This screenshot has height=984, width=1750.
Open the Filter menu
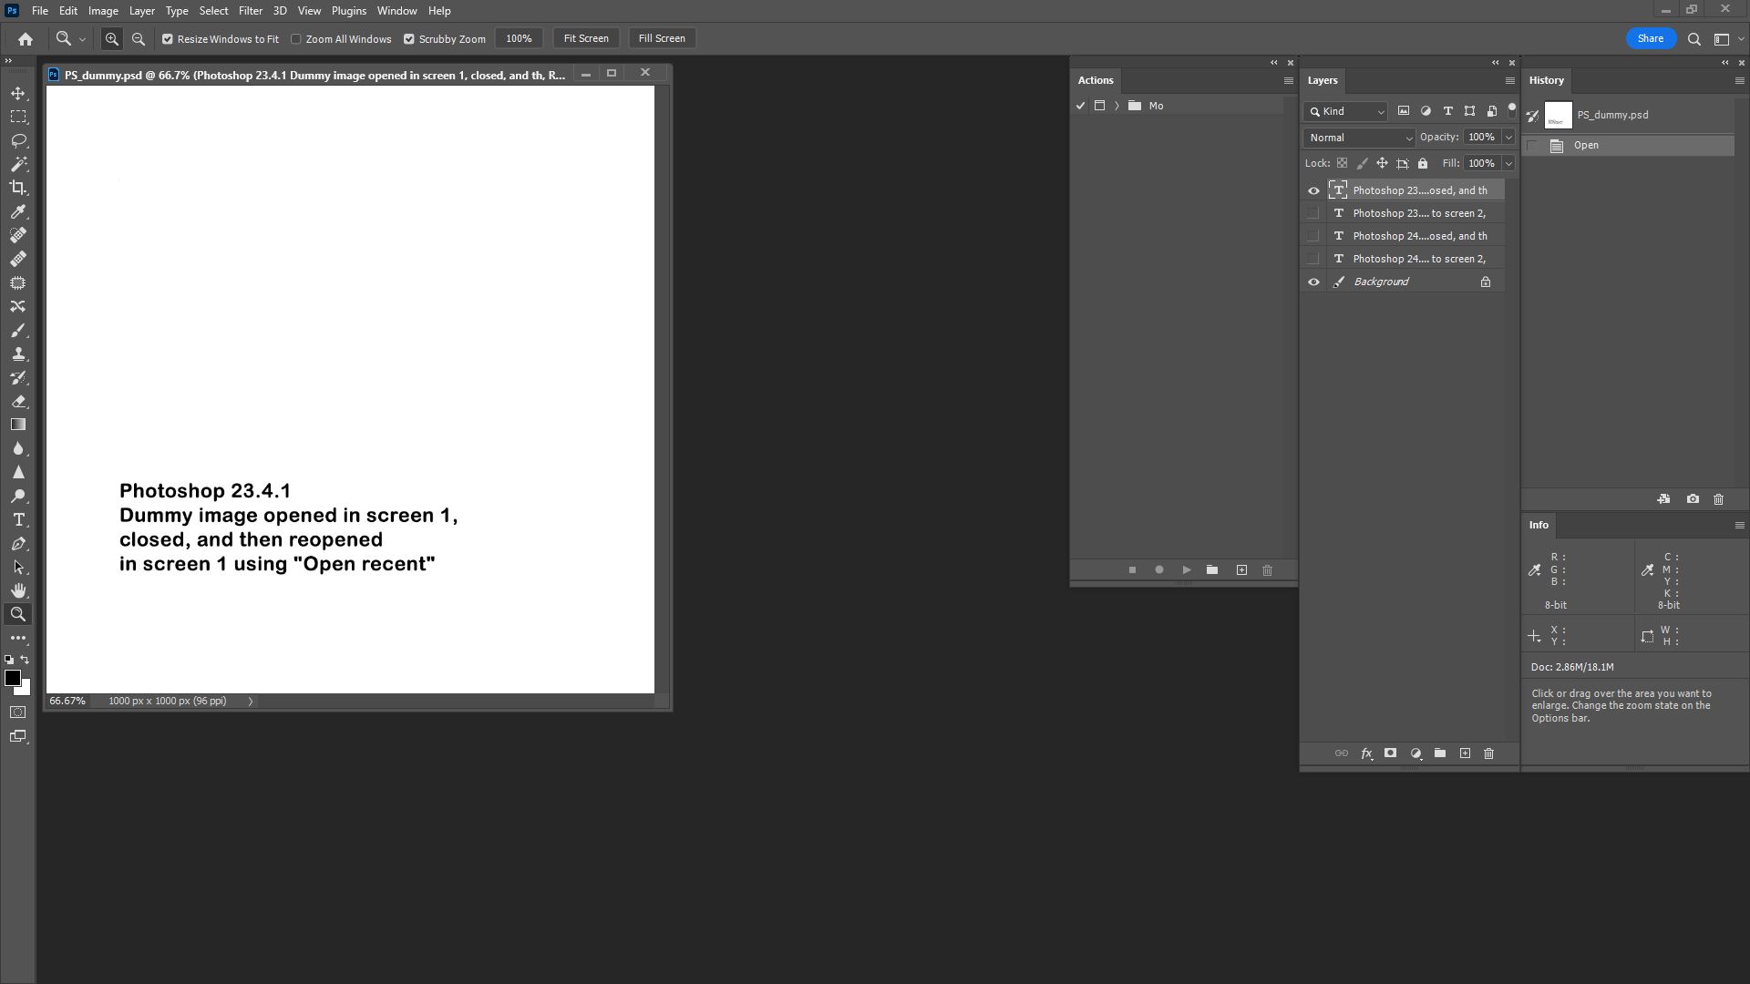251,10
